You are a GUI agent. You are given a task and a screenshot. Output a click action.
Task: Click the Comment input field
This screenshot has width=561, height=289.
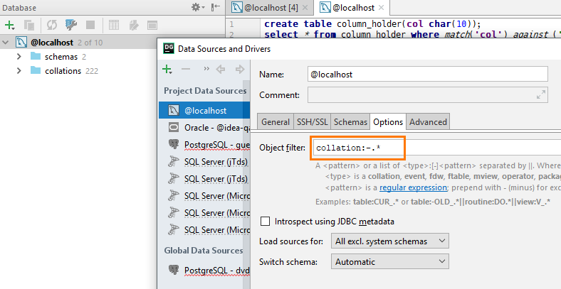coord(428,95)
